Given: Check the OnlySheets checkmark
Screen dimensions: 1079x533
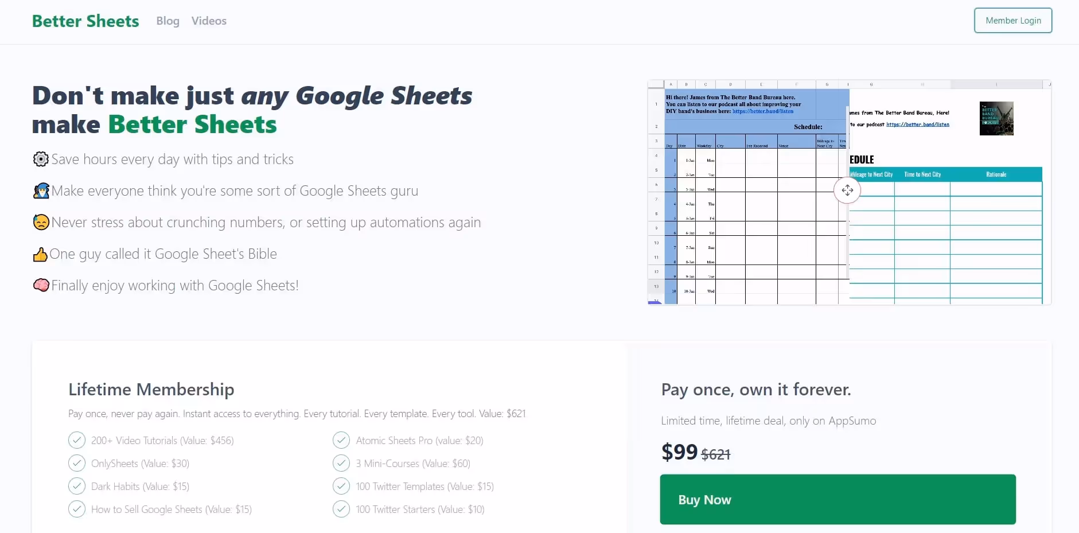Looking at the screenshot, I should point(76,463).
